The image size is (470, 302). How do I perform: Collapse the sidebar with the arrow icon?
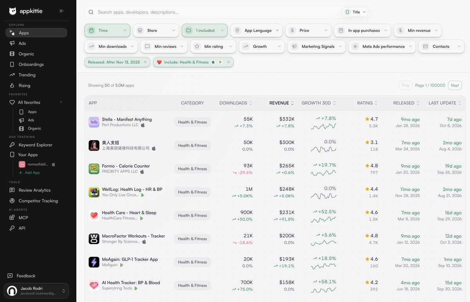[62, 11]
